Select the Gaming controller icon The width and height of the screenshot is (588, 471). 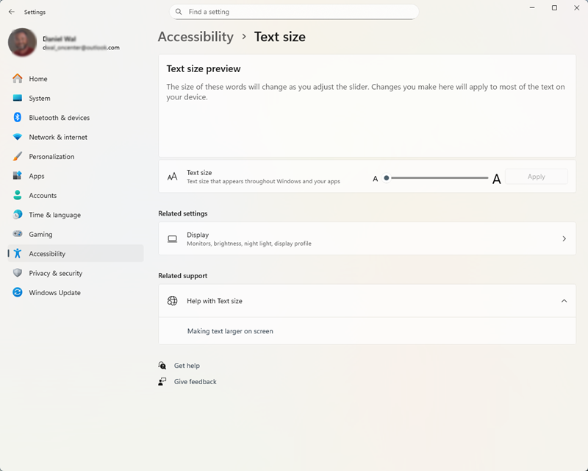(18, 234)
